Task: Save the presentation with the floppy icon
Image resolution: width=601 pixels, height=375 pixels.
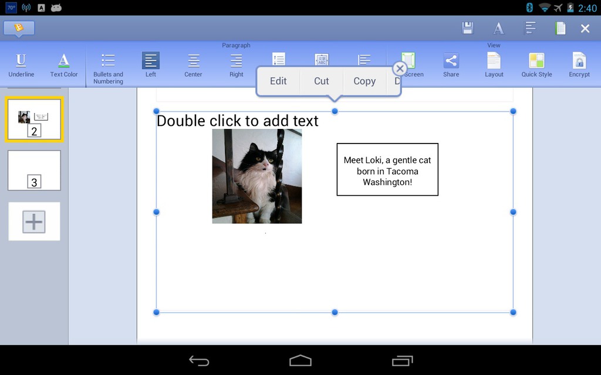Action: point(467,28)
